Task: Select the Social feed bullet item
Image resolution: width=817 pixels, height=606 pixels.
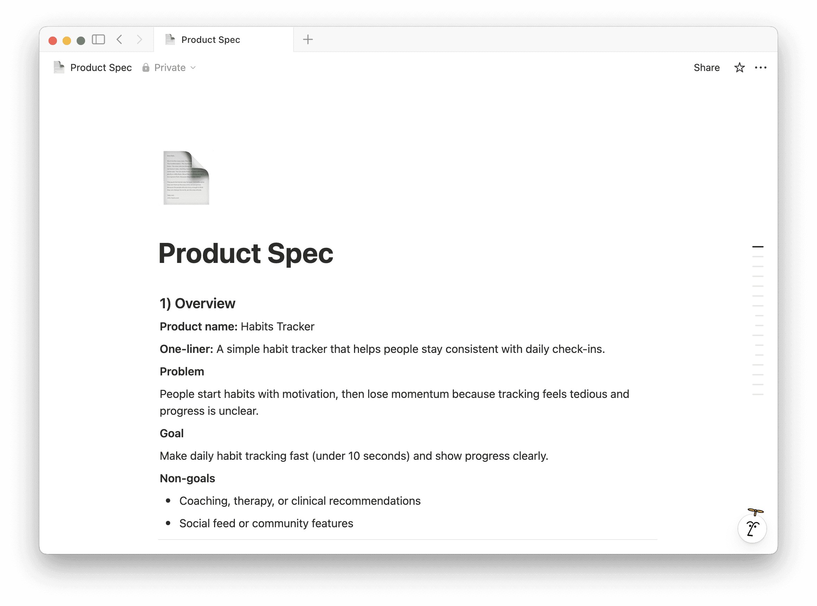Action: point(266,523)
